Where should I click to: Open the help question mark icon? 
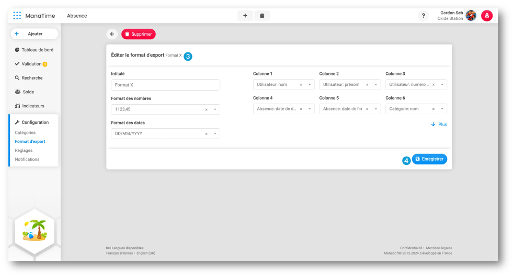[423, 16]
